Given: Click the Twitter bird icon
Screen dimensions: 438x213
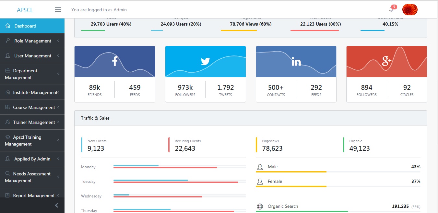Looking at the screenshot, I should pyautogui.click(x=205, y=61).
